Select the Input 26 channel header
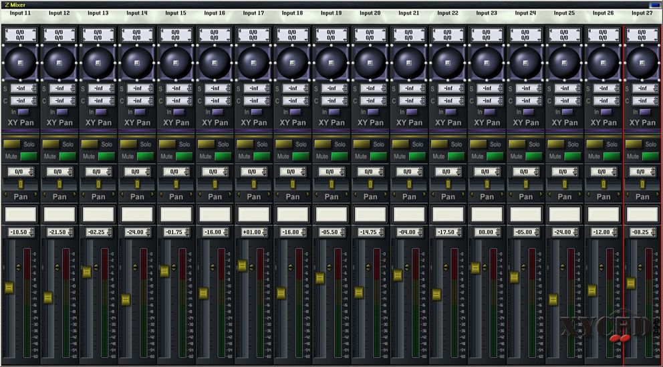The height and width of the screenshot is (367, 663). (x=604, y=13)
